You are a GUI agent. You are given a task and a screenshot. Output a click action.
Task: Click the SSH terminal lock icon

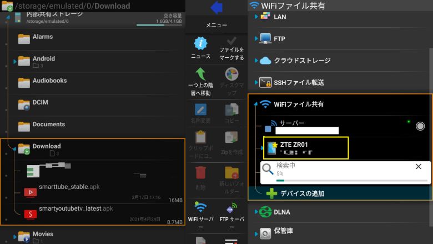(265, 82)
